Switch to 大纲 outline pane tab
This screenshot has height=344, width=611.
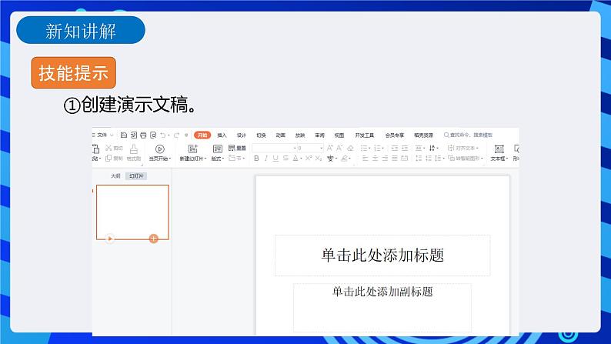click(x=115, y=176)
